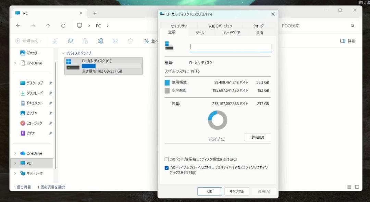Disable file content indexing for this drive
370x202 pixels.
(166, 167)
